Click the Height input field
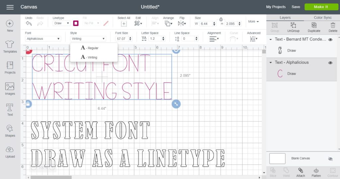Viewport: 340px width, 179px height. click(231, 24)
